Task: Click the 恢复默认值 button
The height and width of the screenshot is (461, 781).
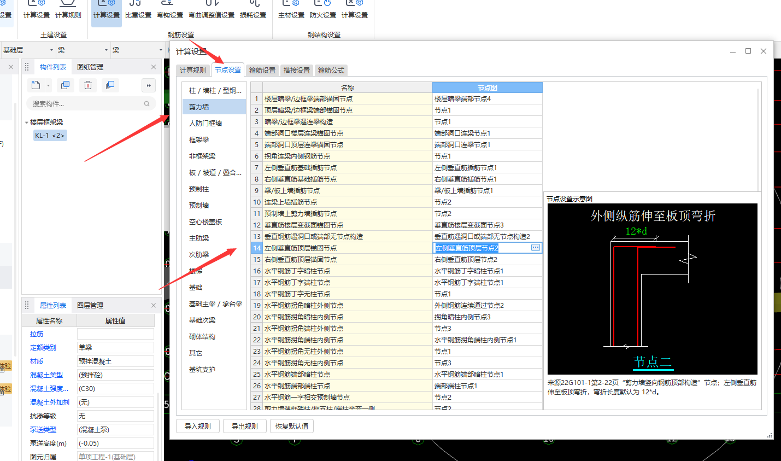Action: pos(292,426)
